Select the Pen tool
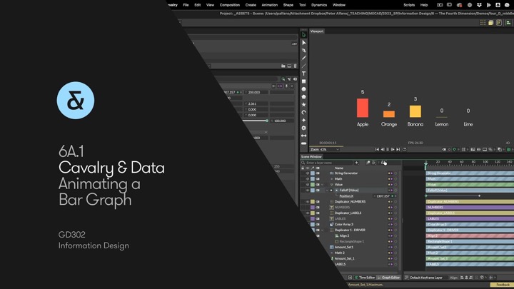This screenshot has height=289, width=514. [304, 51]
